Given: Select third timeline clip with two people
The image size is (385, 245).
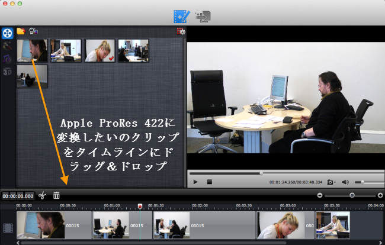Looking at the screenshot, I should (204, 225).
